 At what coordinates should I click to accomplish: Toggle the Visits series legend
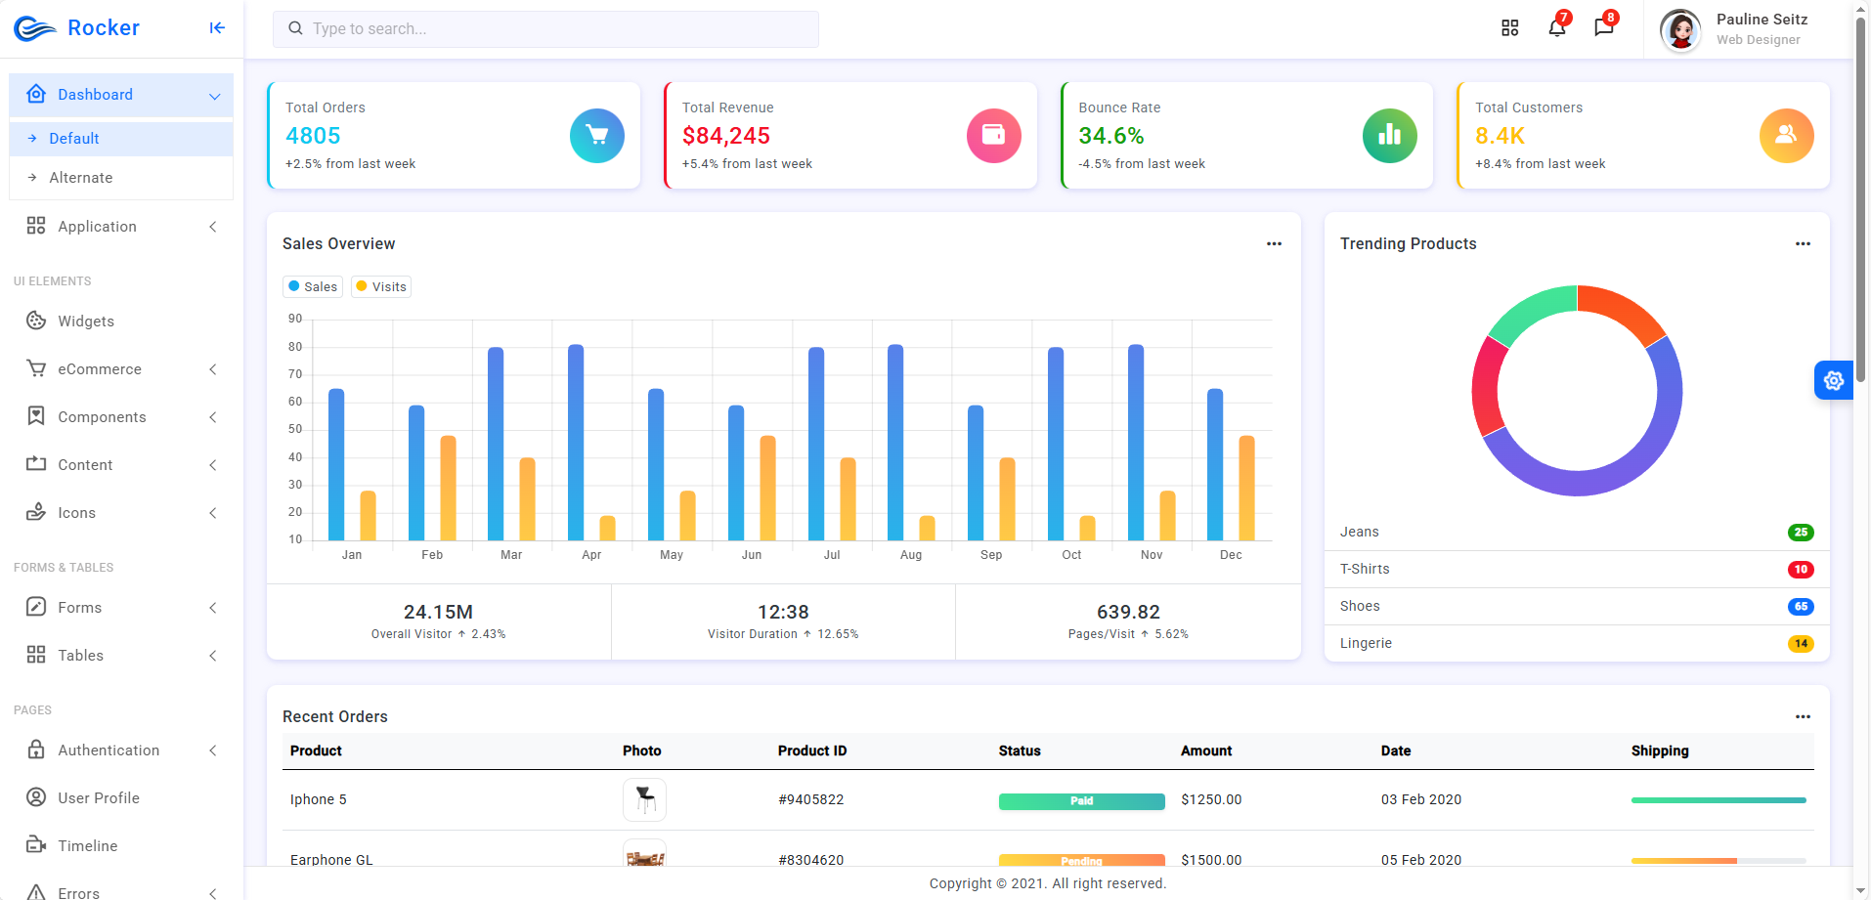coord(381,286)
